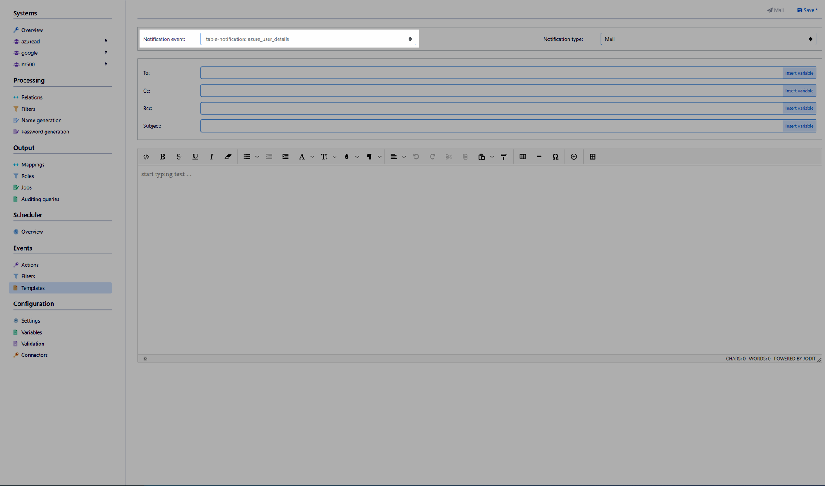Go to Password generation page
The width and height of the screenshot is (825, 486).
[45, 132]
